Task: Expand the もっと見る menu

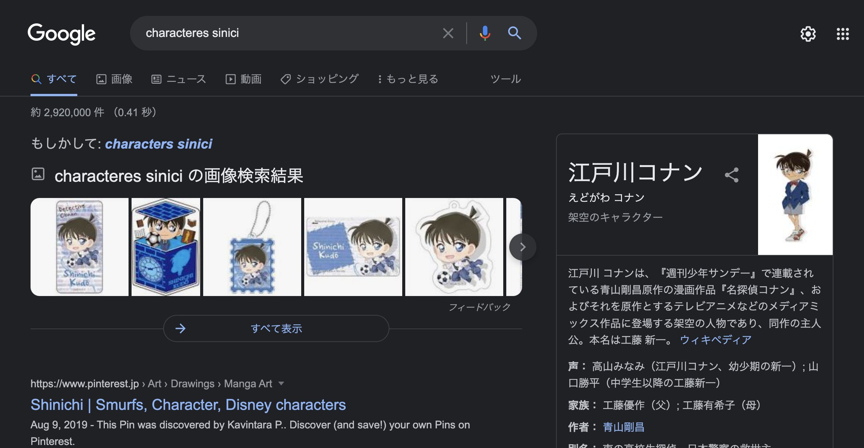Action: coord(408,79)
